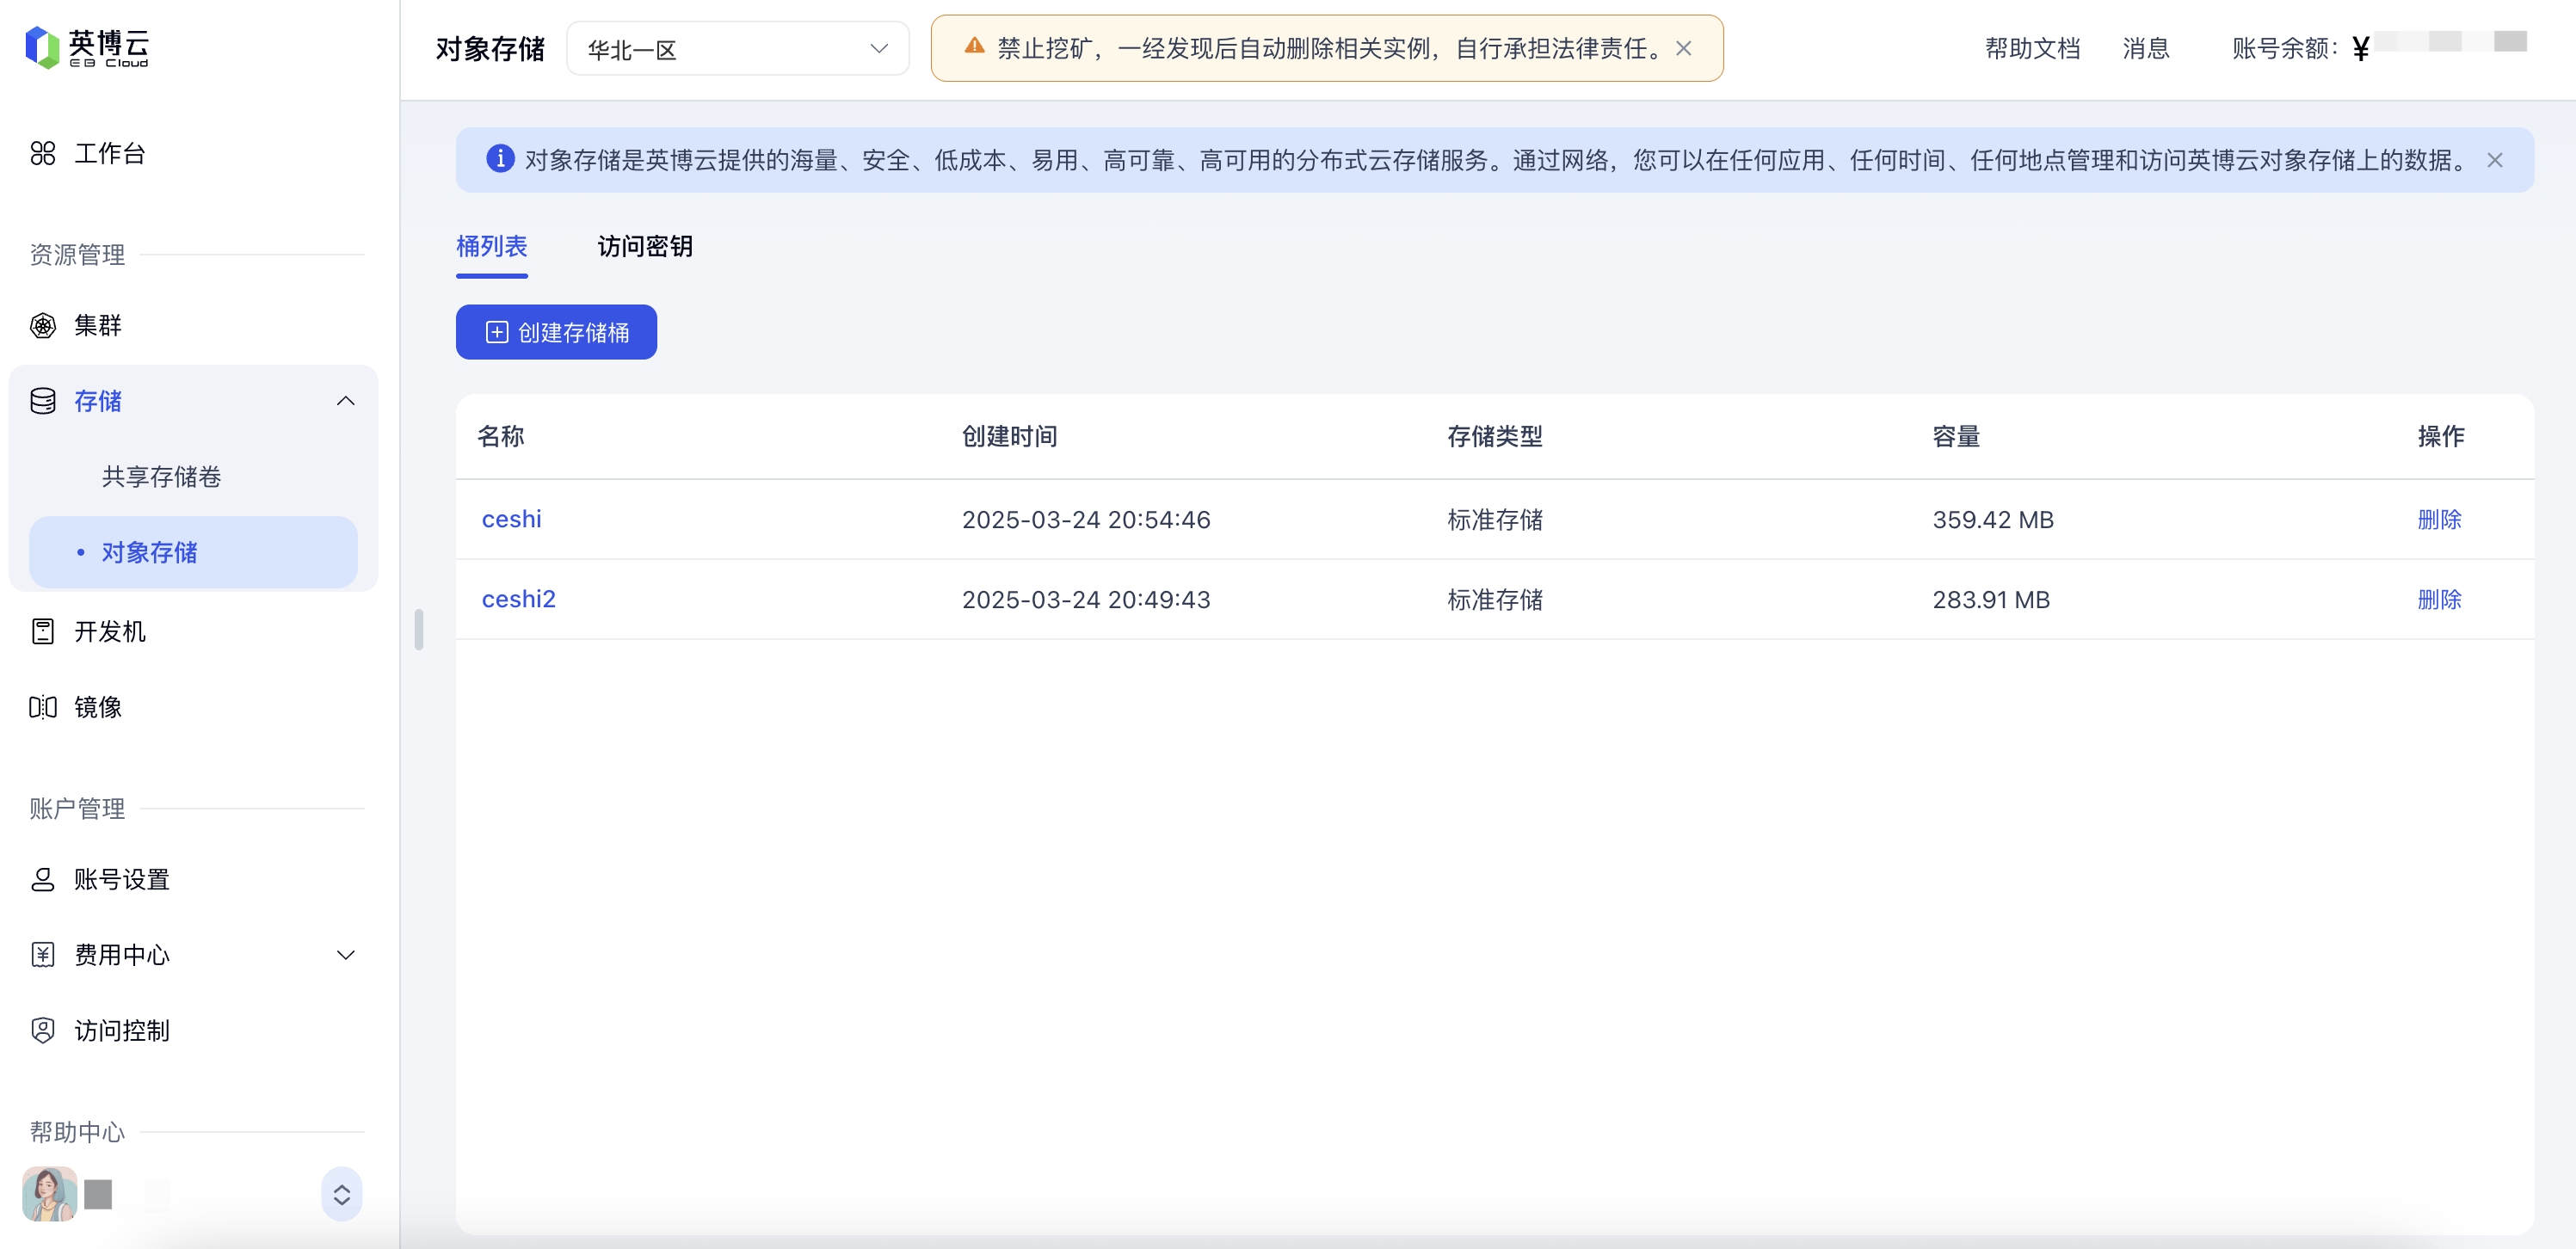Click the 存储类型 column header
Image resolution: width=2576 pixels, height=1249 pixels.
[1495, 436]
